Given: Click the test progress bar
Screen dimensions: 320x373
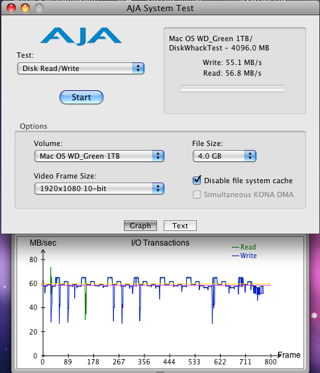Looking at the screenshot, I should click(233, 88).
